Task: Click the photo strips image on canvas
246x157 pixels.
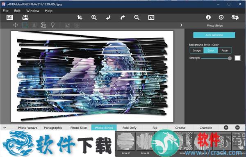Action: point(92,76)
